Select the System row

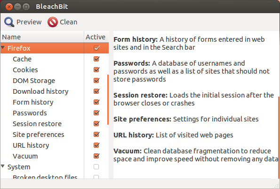(x=55, y=167)
